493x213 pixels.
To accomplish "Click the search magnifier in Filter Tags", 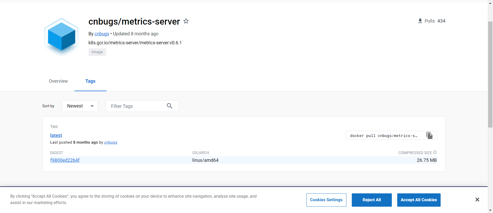I will 169,106.
